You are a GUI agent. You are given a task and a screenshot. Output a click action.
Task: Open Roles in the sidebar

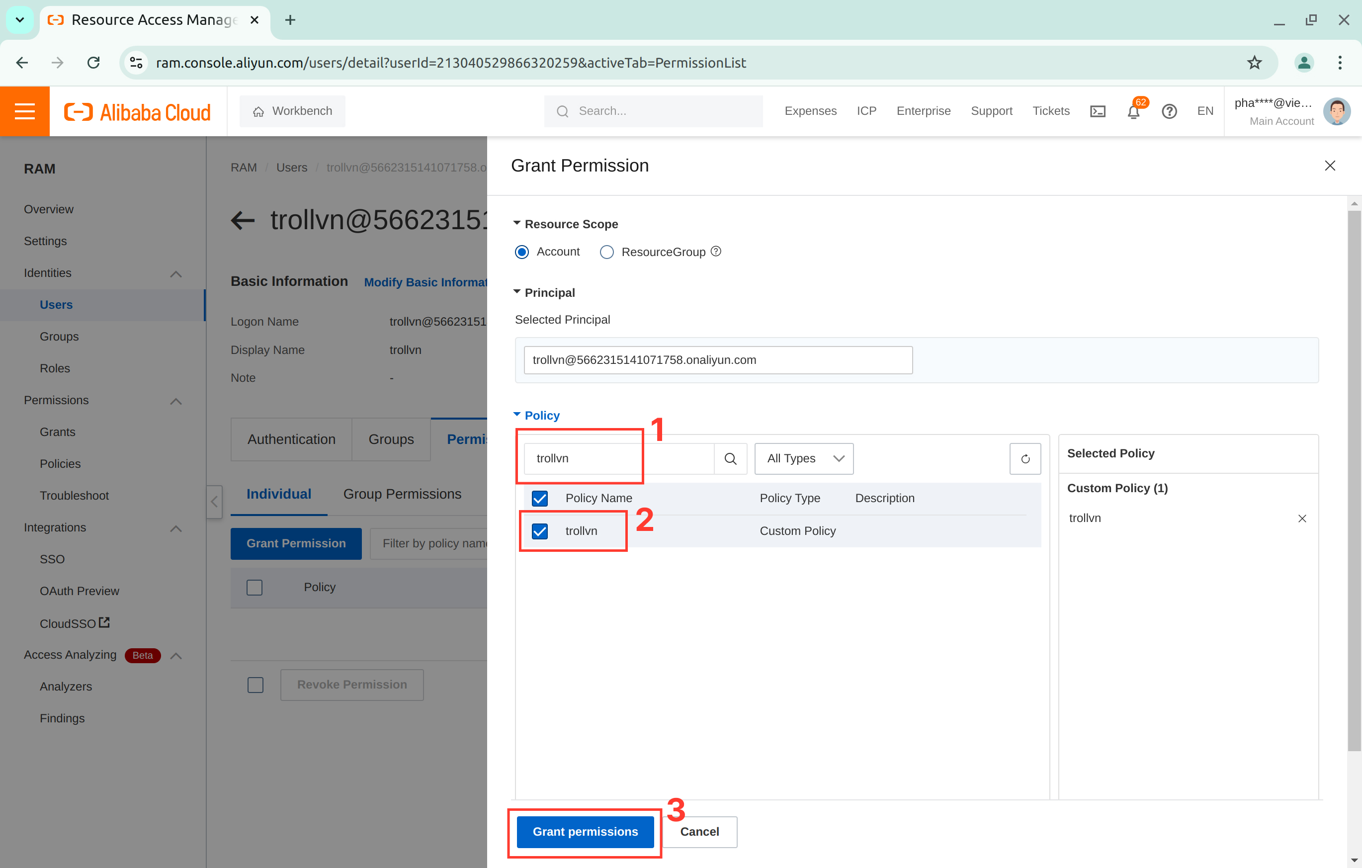pos(55,368)
